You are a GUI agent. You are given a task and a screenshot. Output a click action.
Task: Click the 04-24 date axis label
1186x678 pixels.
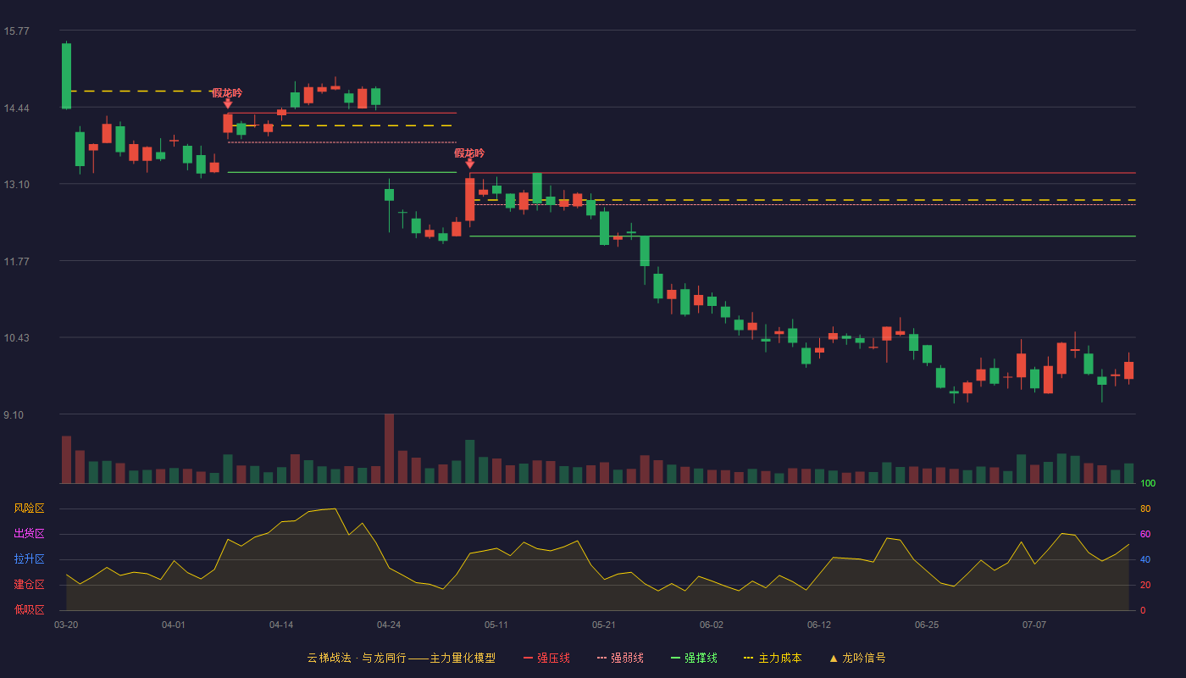(389, 625)
